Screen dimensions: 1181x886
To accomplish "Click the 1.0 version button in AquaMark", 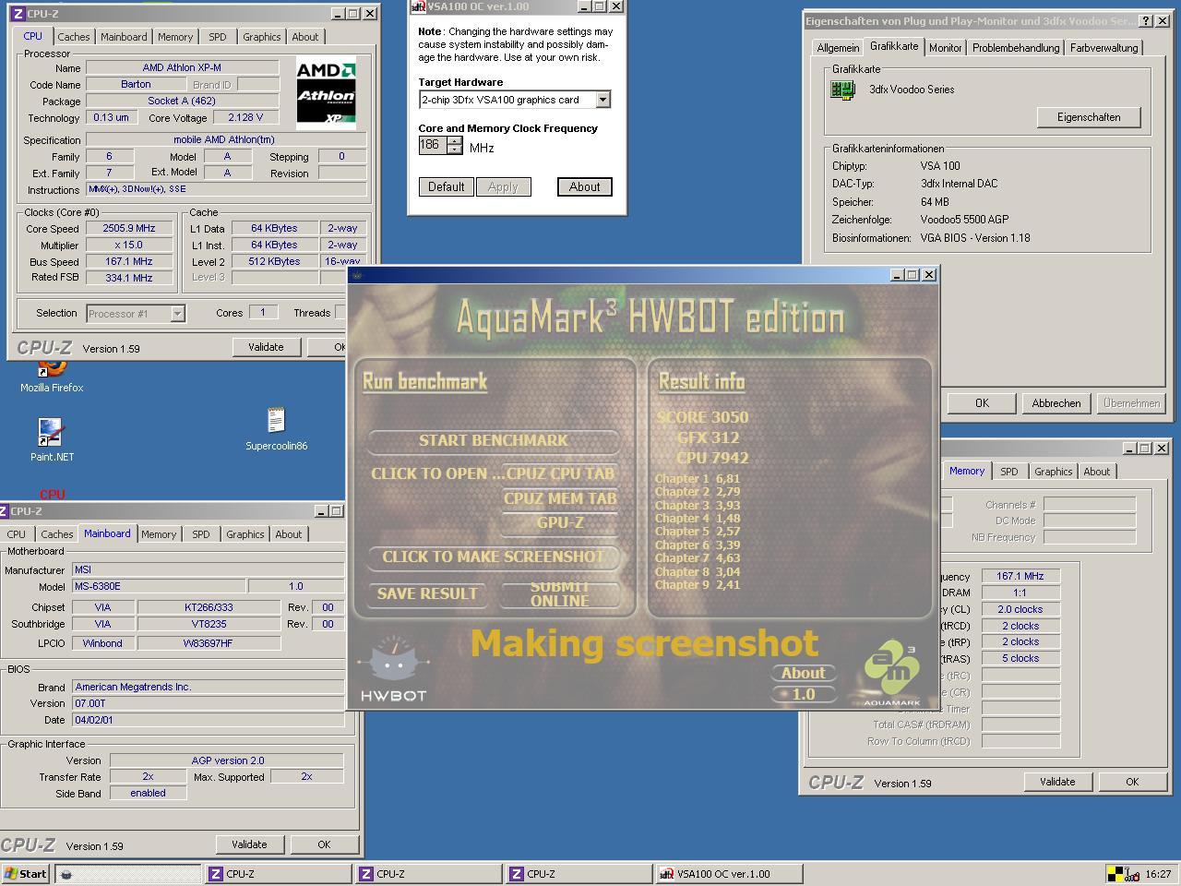I will coord(804,694).
